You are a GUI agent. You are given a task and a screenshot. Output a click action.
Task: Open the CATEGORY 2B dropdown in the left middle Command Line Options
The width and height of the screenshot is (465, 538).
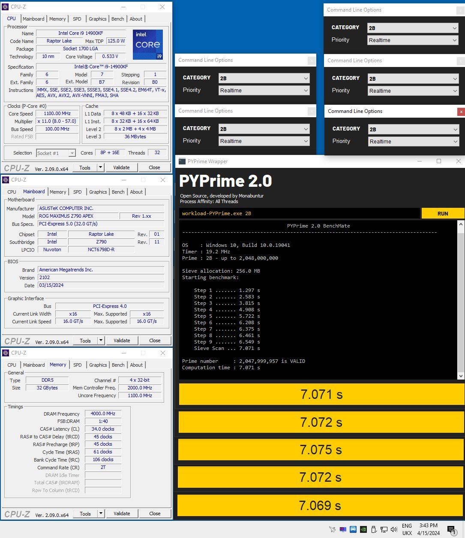coord(264,78)
